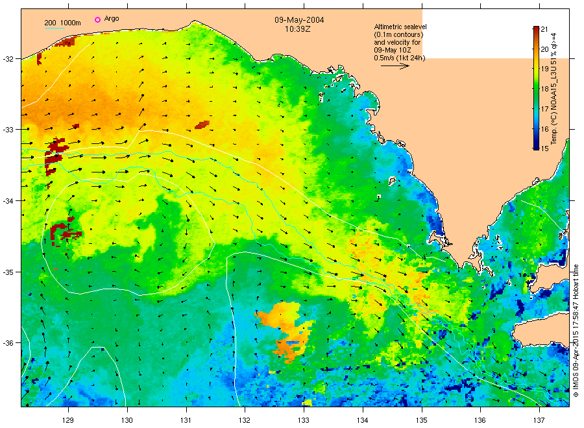Click the '200 1000m' depth contour legend
584x428 pixels.
tap(62, 23)
